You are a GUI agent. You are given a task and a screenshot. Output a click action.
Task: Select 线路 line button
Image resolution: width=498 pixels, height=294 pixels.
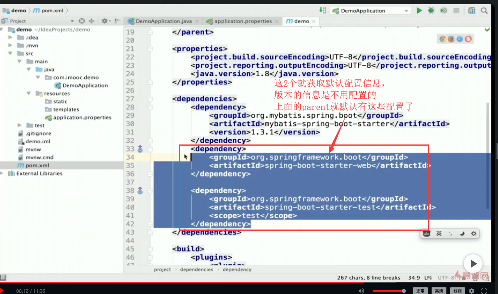458,291
